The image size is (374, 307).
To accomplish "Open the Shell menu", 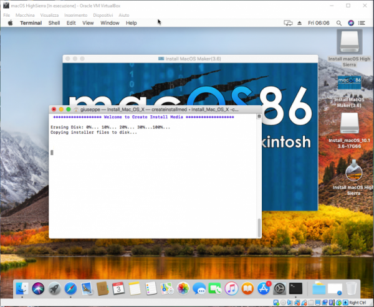I will [x=54, y=23].
